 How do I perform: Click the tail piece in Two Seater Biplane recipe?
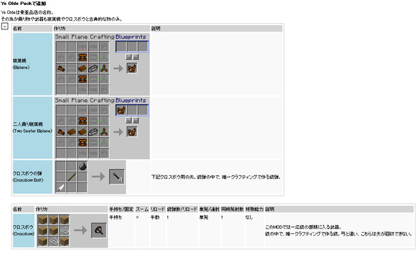click(x=61, y=132)
